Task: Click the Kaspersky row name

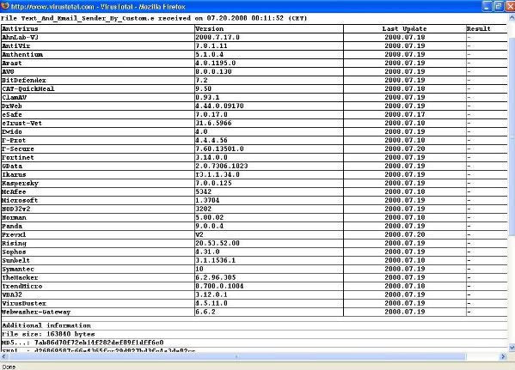Action: (x=20, y=183)
